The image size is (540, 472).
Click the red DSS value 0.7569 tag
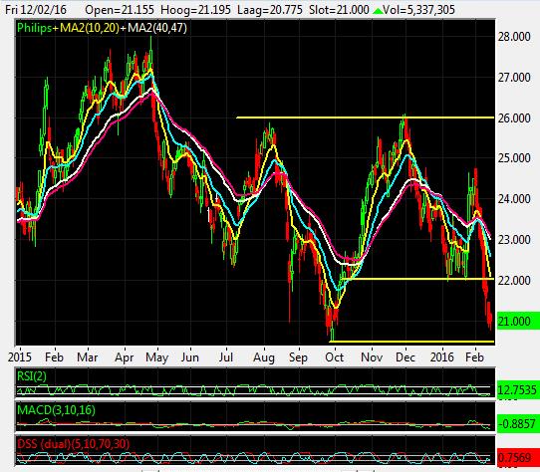tap(518, 457)
